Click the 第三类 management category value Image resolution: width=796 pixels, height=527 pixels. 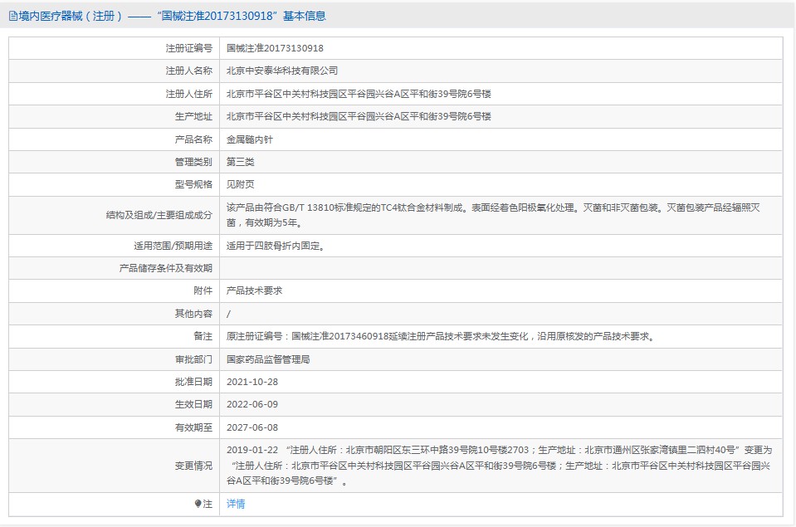pos(242,162)
